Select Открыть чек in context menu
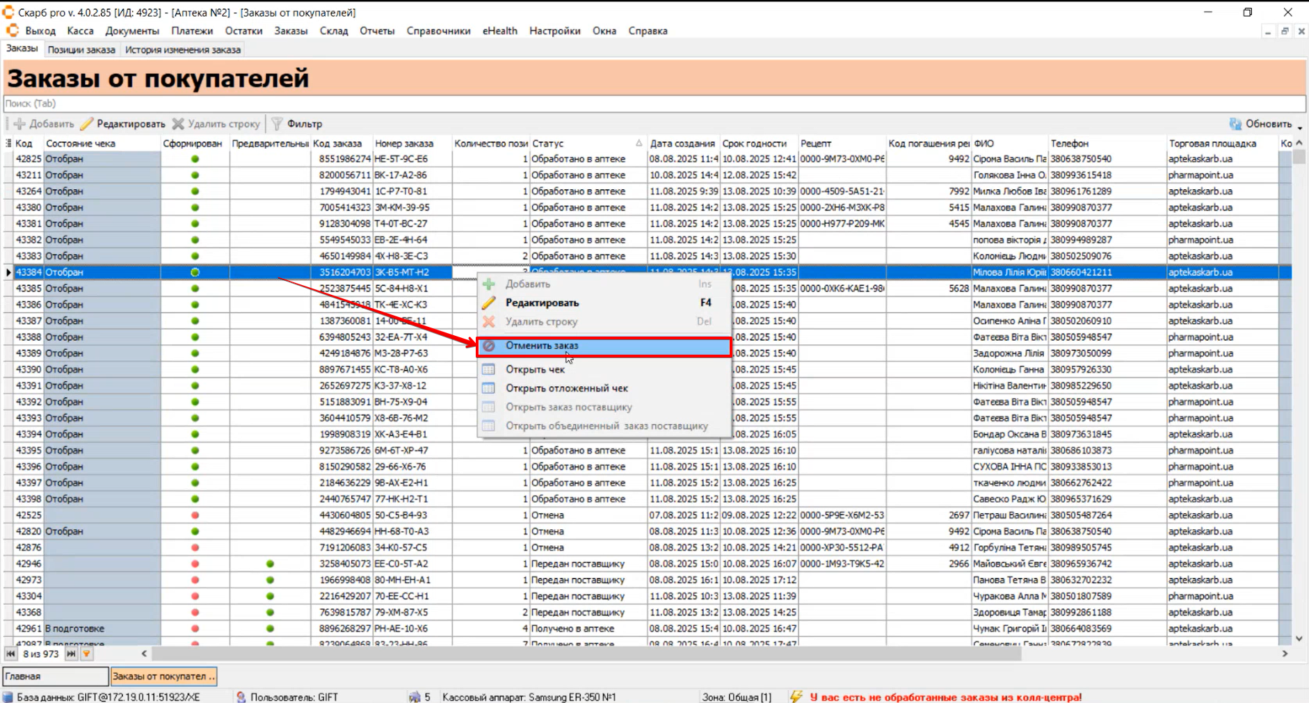This screenshot has width=1309, height=703. pyautogui.click(x=535, y=369)
